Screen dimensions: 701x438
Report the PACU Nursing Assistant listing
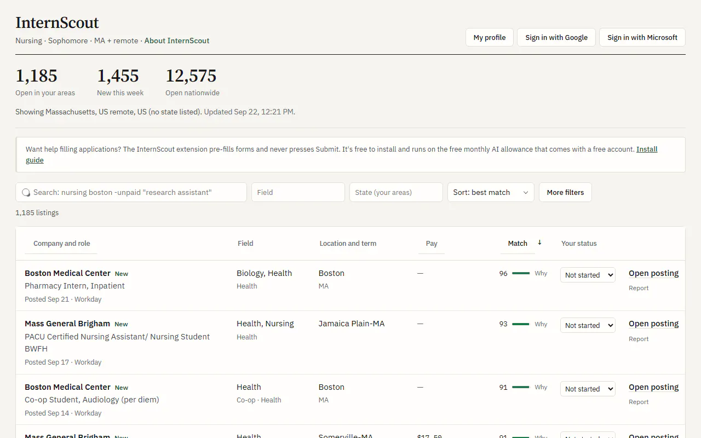[x=639, y=339]
